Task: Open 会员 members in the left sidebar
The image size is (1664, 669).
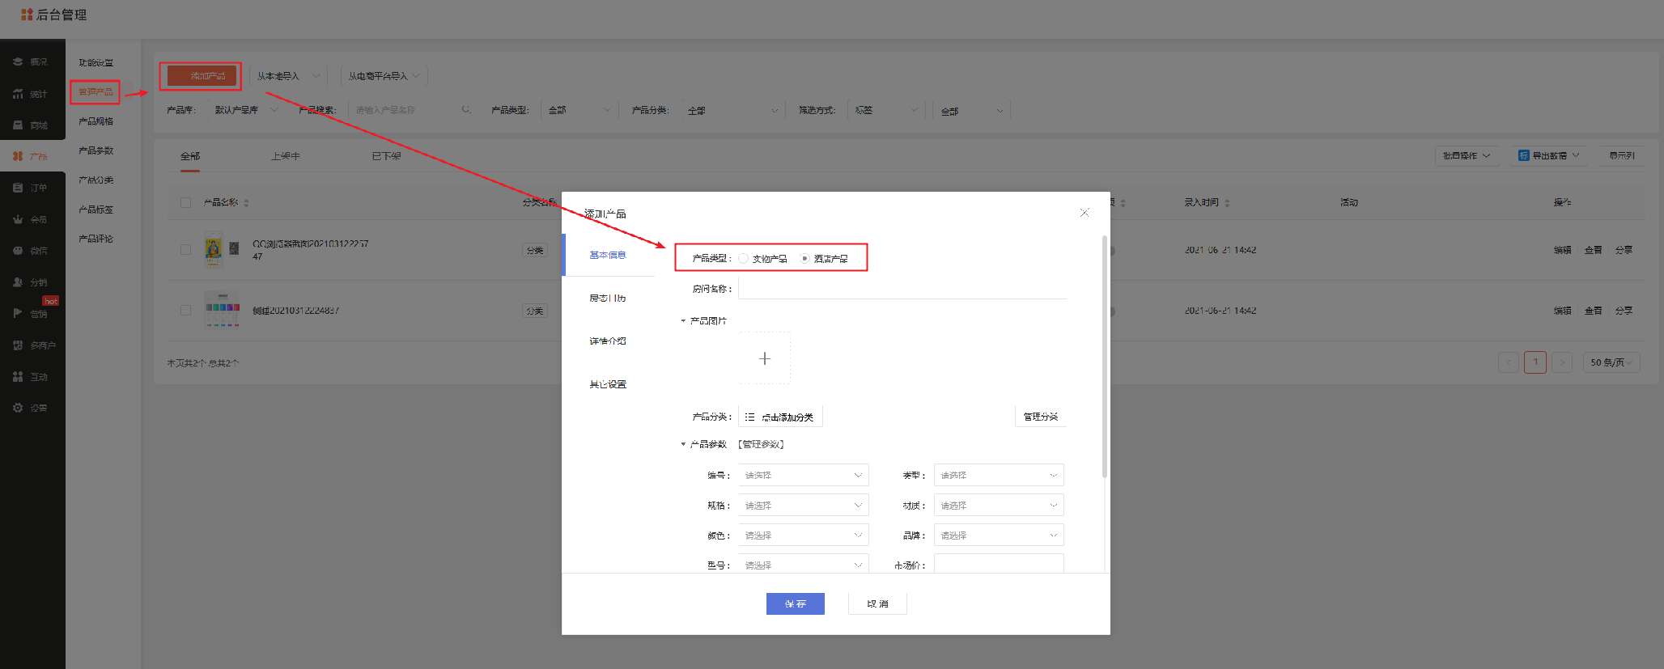Action: click(31, 219)
